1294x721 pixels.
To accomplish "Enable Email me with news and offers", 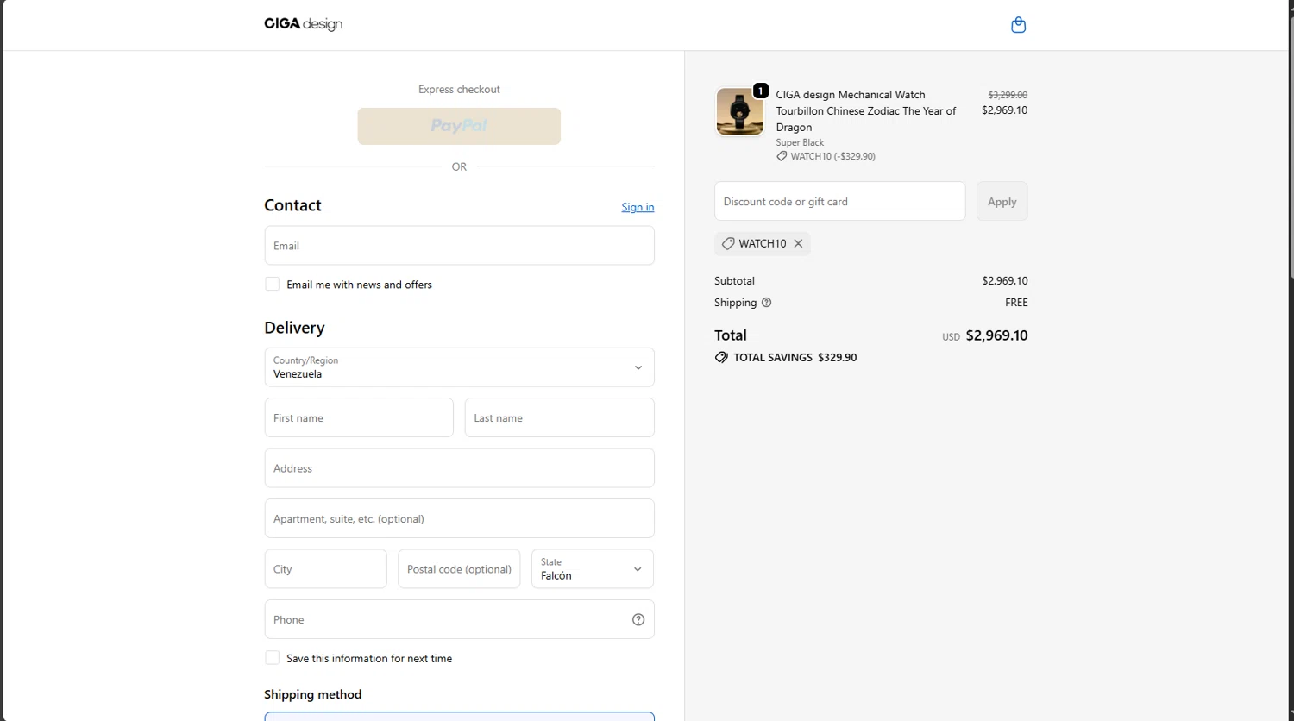I will click(x=273, y=285).
